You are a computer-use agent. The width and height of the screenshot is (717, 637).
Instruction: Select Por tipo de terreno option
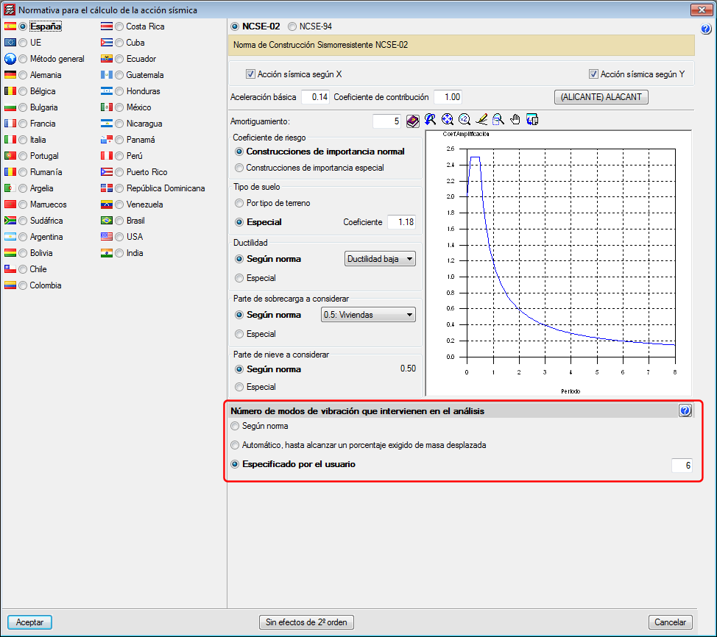coord(239,203)
